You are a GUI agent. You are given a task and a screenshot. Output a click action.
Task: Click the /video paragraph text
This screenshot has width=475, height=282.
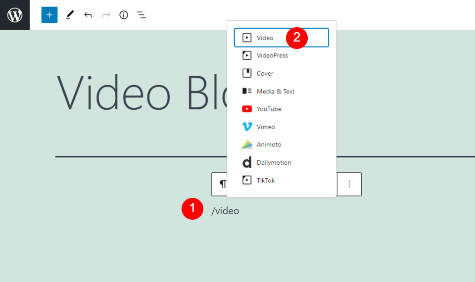[x=226, y=211]
